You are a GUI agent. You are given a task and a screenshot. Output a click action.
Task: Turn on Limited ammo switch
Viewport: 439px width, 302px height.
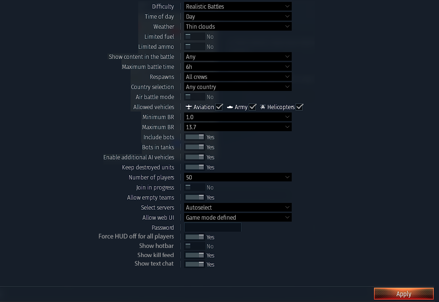pyautogui.click(x=195, y=47)
